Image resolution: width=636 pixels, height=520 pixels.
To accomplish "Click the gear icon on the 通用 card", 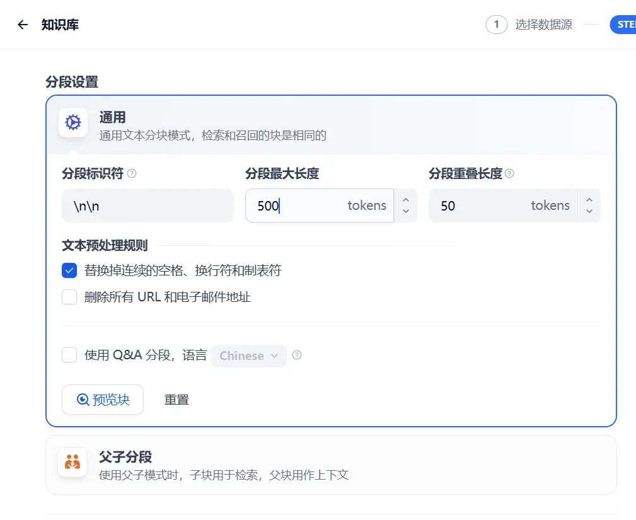I will 72,124.
